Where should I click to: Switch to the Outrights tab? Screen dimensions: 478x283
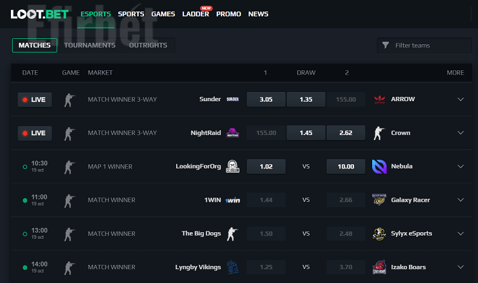[x=148, y=45]
